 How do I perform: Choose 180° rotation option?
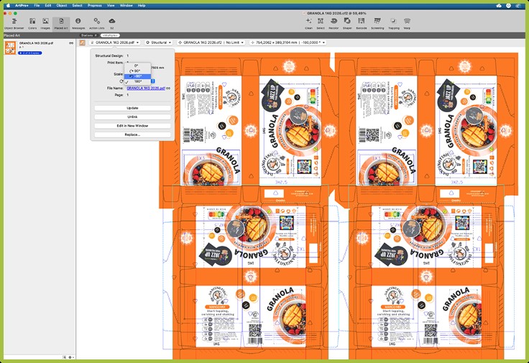(x=138, y=81)
